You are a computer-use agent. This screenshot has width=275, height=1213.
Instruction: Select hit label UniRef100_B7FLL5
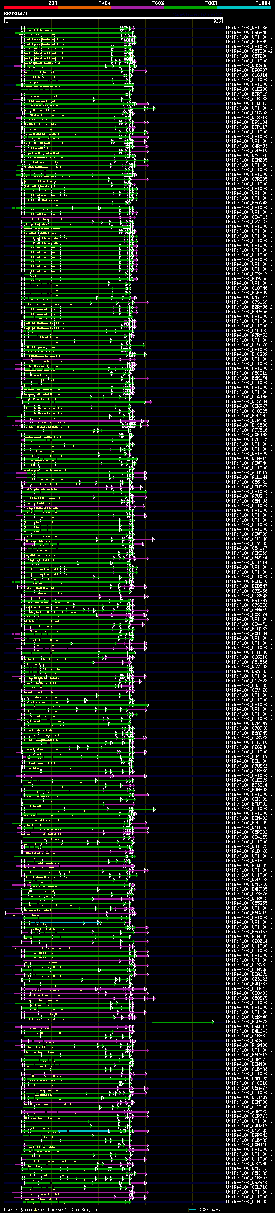point(247,439)
